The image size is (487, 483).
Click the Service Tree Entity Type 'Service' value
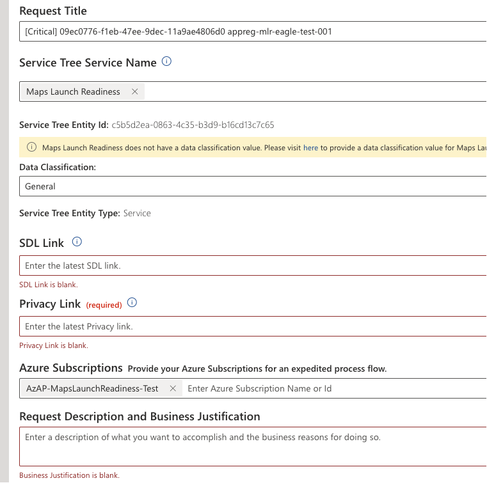137,213
